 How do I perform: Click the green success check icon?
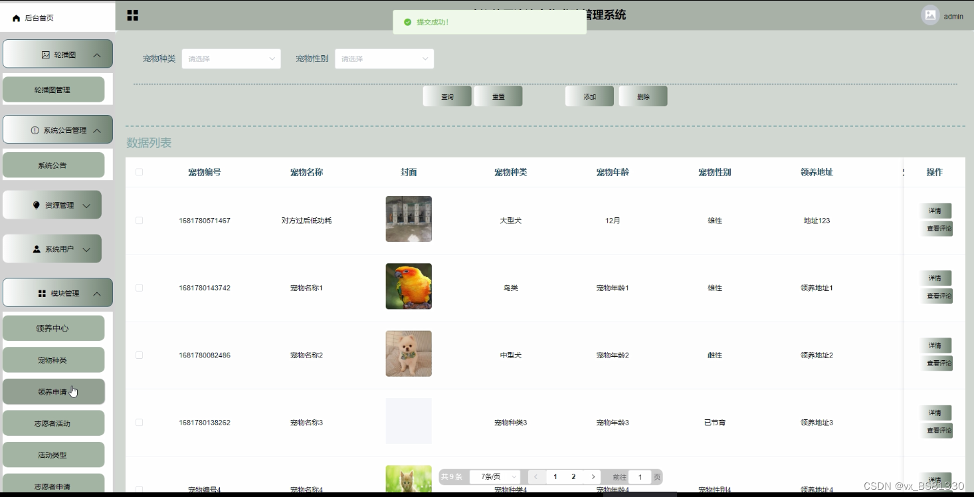click(407, 22)
